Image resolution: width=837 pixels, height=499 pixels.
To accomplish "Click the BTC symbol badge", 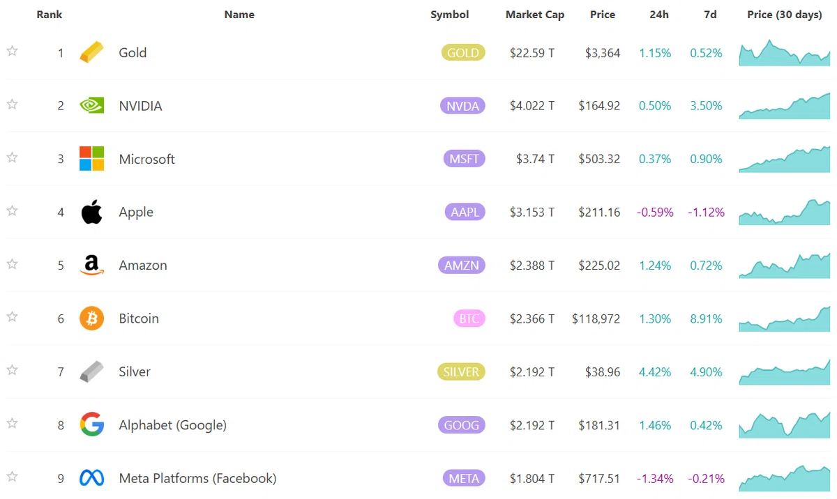I will click(469, 318).
